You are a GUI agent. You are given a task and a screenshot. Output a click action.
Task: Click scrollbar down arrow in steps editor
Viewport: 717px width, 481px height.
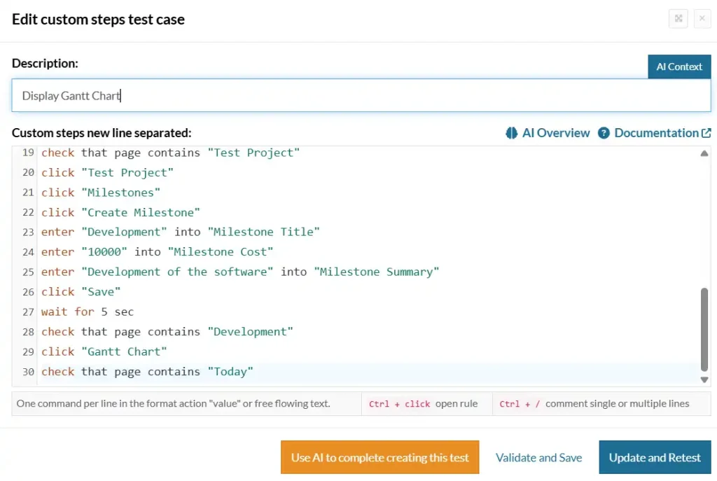point(704,379)
